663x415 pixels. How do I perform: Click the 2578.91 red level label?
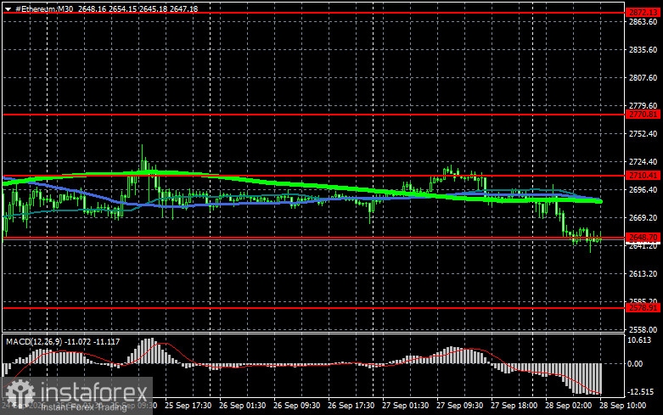coord(643,308)
